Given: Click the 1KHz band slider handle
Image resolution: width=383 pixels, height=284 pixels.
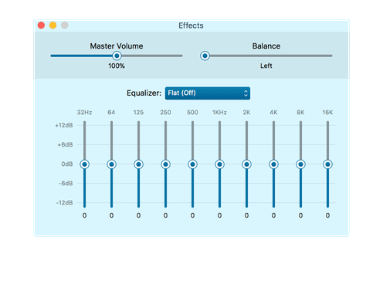Looking at the screenshot, I should pyautogui.click(x=219, y=164).
